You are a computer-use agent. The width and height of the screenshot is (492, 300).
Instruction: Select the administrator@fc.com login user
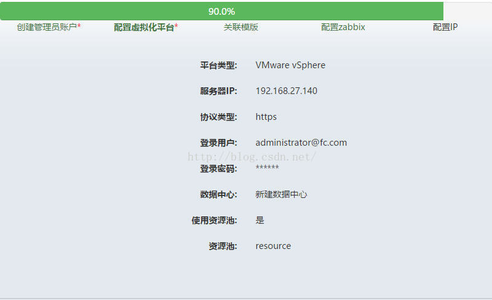(301, 143)
